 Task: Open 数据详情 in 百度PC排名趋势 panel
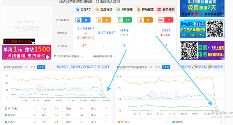click(76, 67)
